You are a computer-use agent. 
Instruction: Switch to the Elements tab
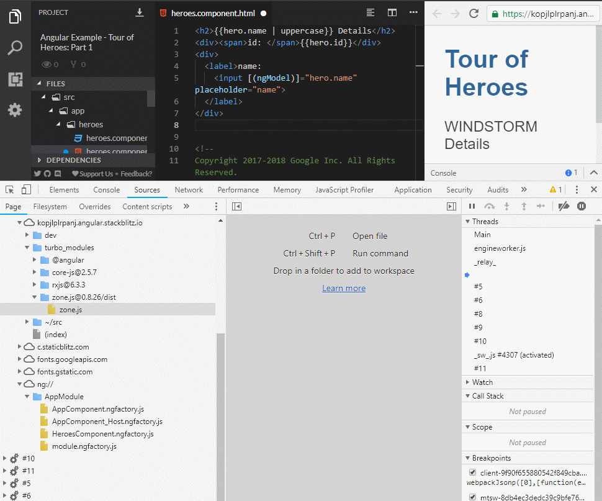click(64, 189)
